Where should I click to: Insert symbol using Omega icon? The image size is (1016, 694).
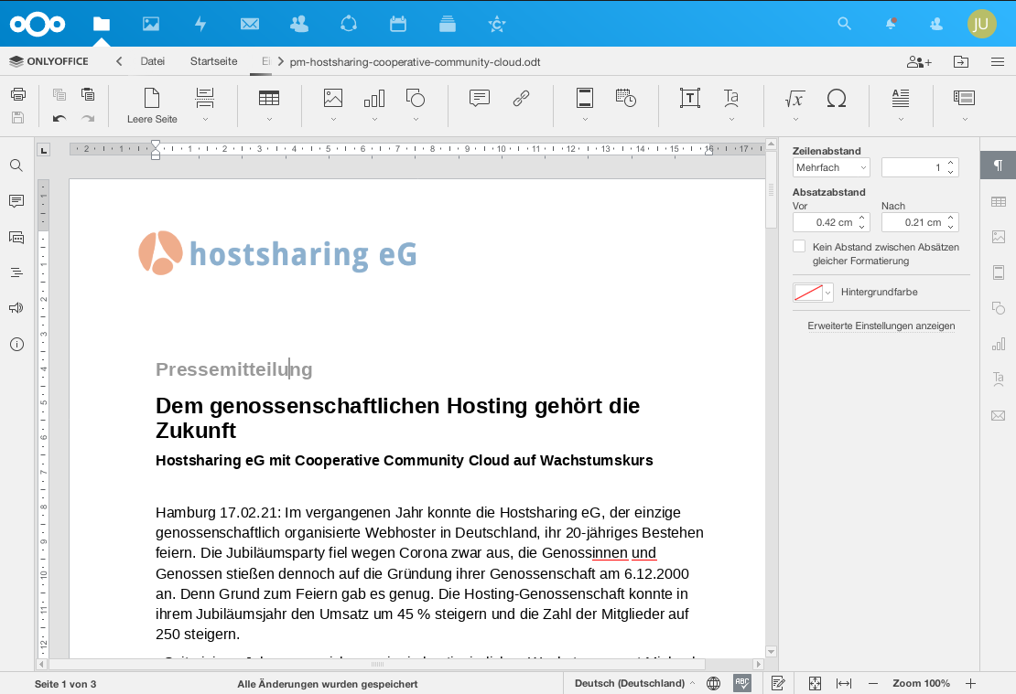[x=836, y=98]
